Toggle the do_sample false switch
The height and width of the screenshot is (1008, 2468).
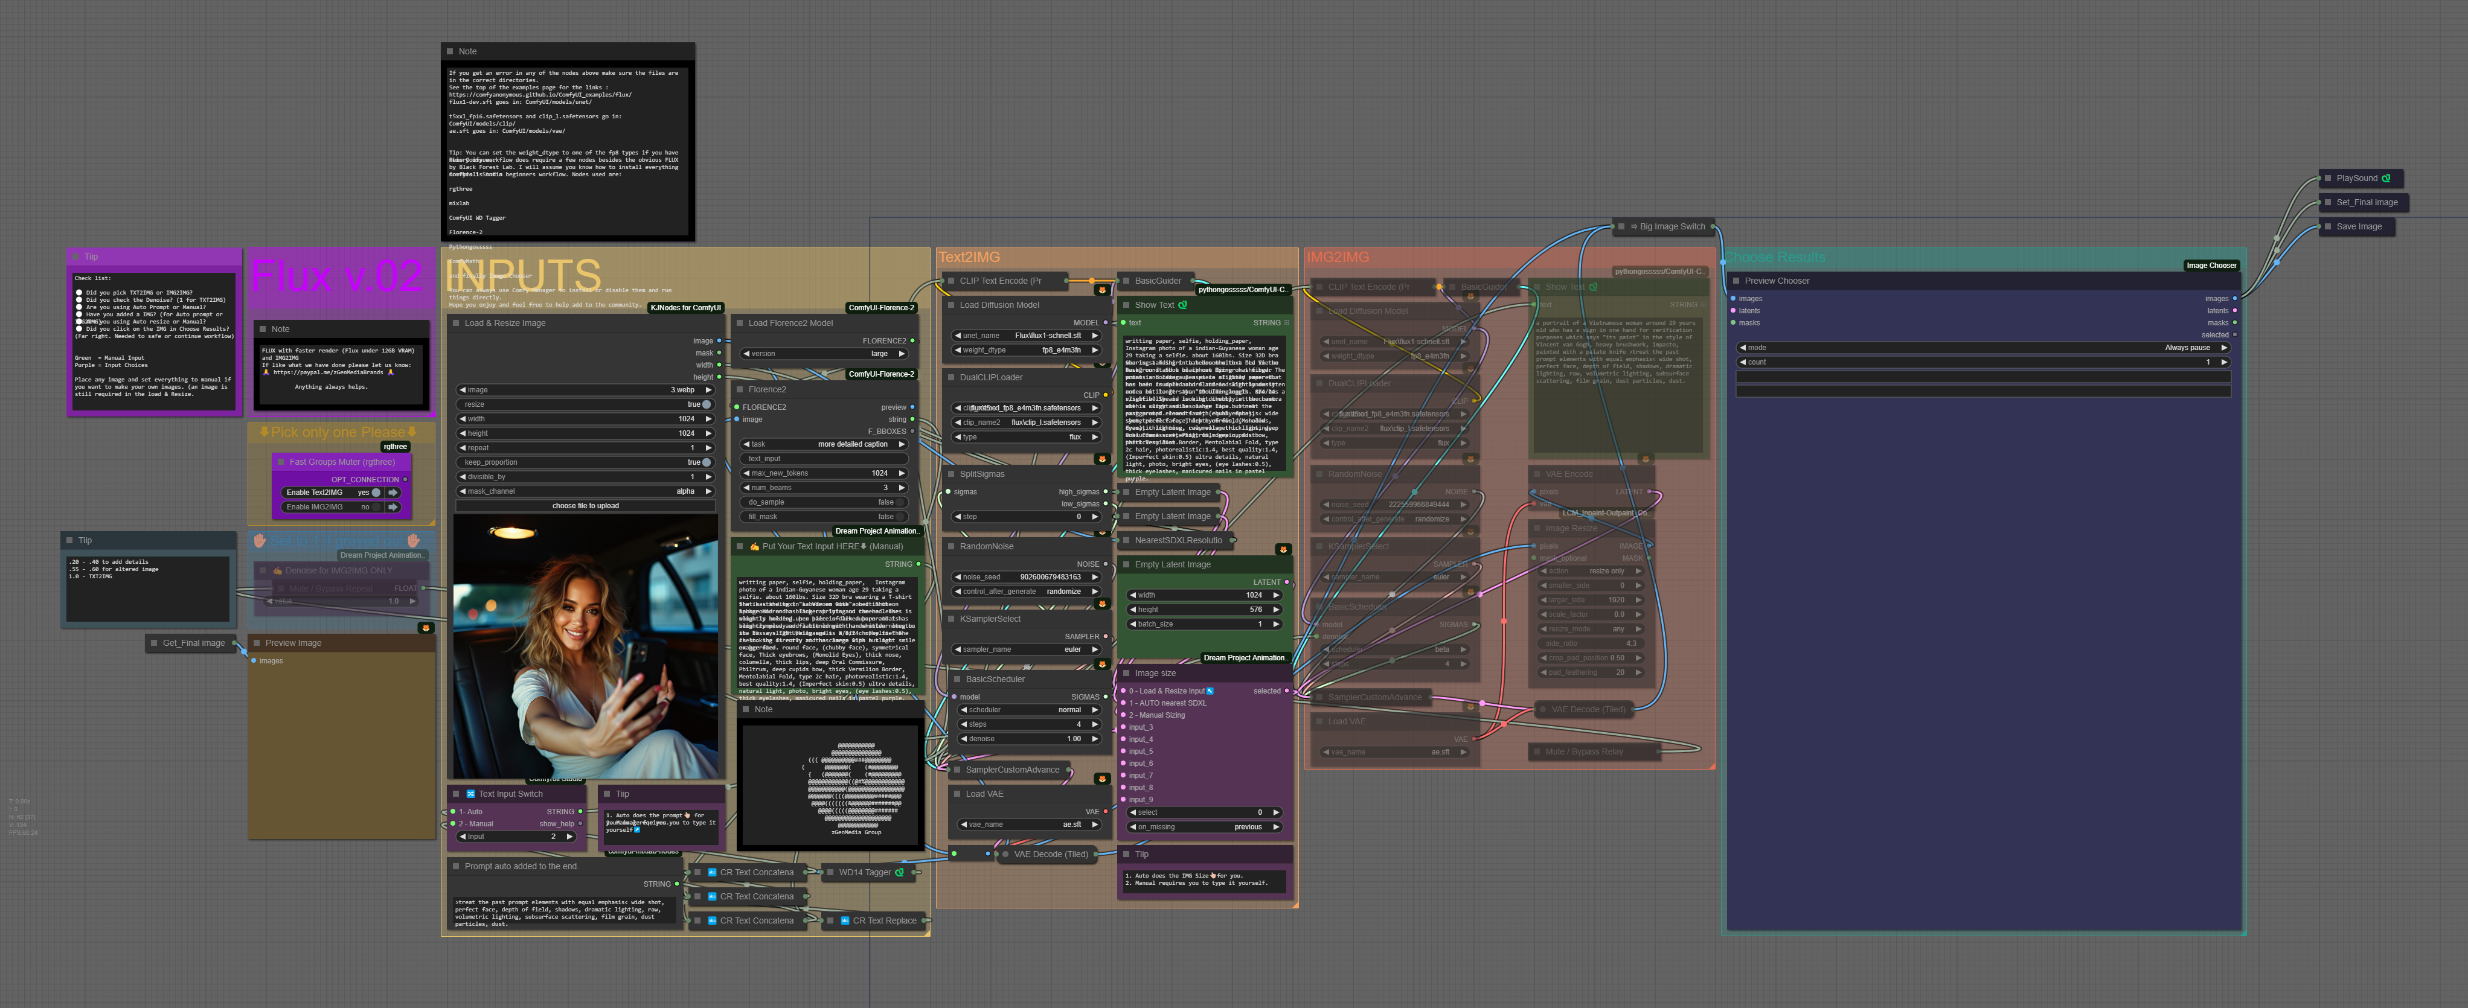coord(899,503)
